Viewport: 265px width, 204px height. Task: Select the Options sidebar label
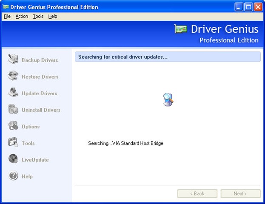pos(31,127)
